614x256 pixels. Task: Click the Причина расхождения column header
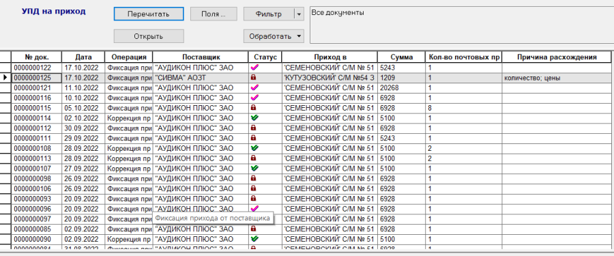click(x=557, y=57)
